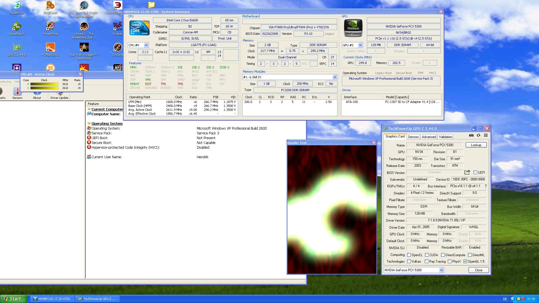The height and width of the screenshot is (303, 539).
Task: Click the Close button in GPU-Z
Action: [x=478, y=270]
